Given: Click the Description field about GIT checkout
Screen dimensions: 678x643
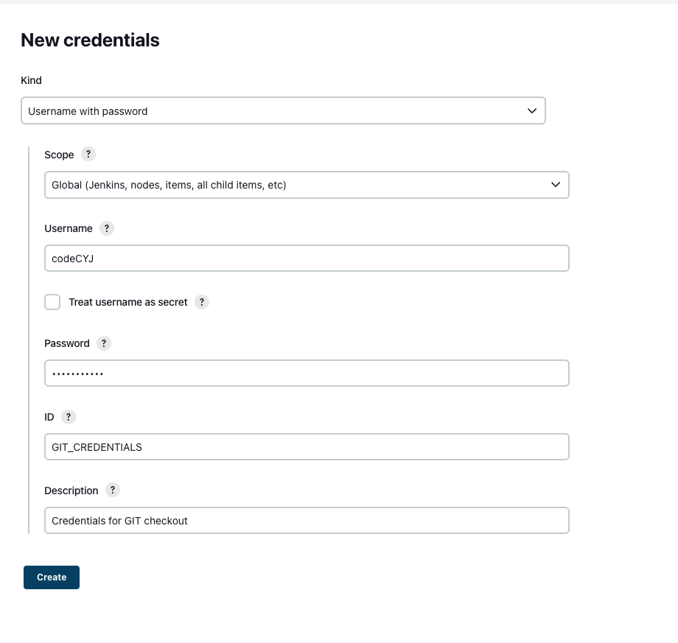Looking at the screenshot, I should tap(307, 520).
